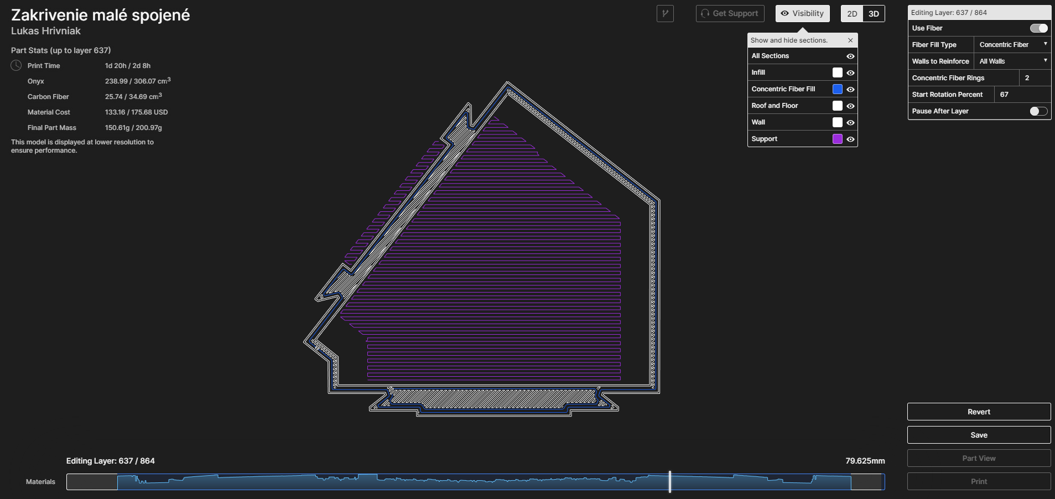
Task: Toggle visibility eye for All Sections
Action: pyautogui.click(x=850, y=56)
